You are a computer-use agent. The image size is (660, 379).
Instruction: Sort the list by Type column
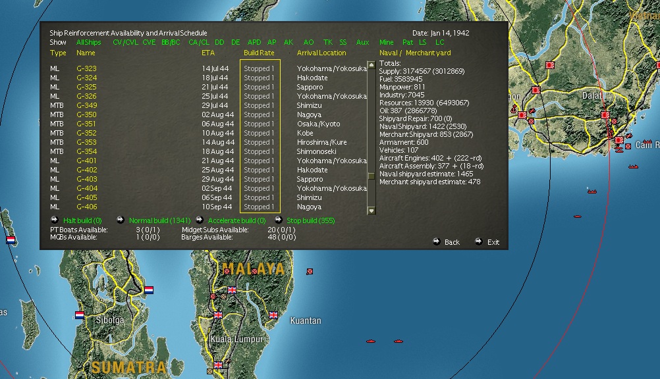coord(58,53)
